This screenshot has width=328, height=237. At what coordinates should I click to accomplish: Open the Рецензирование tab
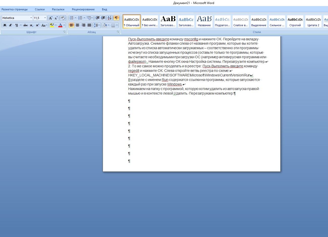(x=83, y=9)
